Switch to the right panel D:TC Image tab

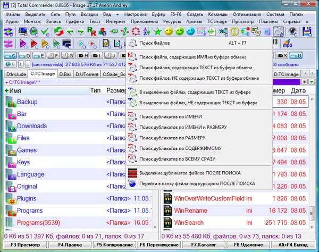[287, 74]
